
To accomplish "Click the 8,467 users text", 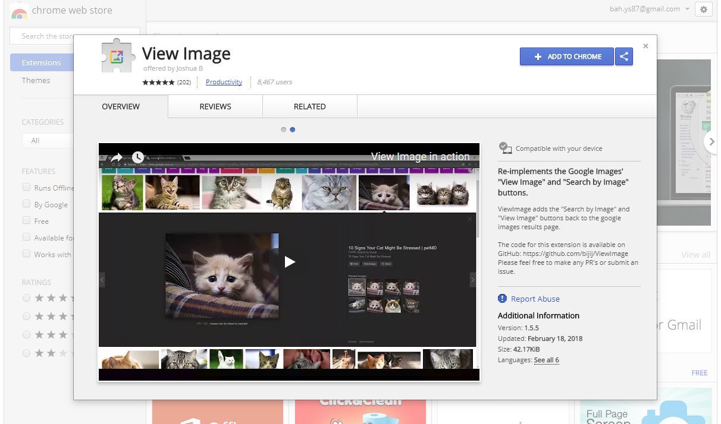I will click(274, 82).
